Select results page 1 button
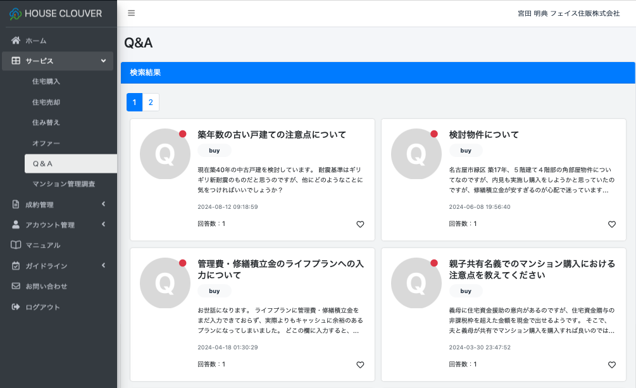Screen dimensions: 636x388 pyautogui.click(x=134, y=103)
